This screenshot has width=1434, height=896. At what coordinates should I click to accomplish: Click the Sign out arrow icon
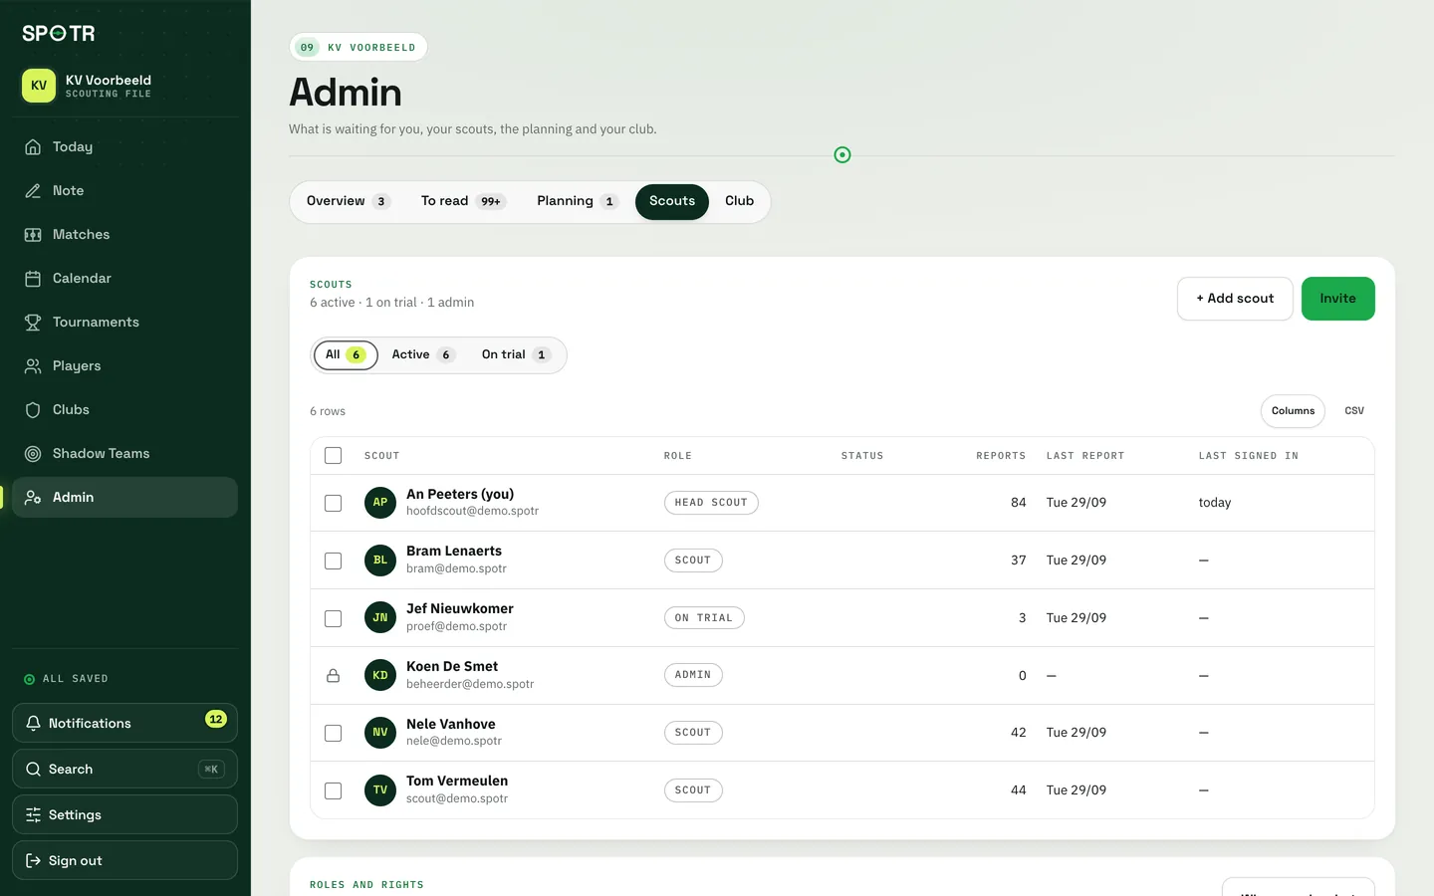pos(33,861)
